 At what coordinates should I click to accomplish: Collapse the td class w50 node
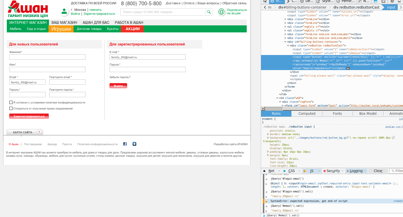click(x=277, y=98)
